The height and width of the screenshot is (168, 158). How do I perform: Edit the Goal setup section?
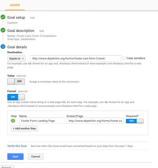pos(32,18)
